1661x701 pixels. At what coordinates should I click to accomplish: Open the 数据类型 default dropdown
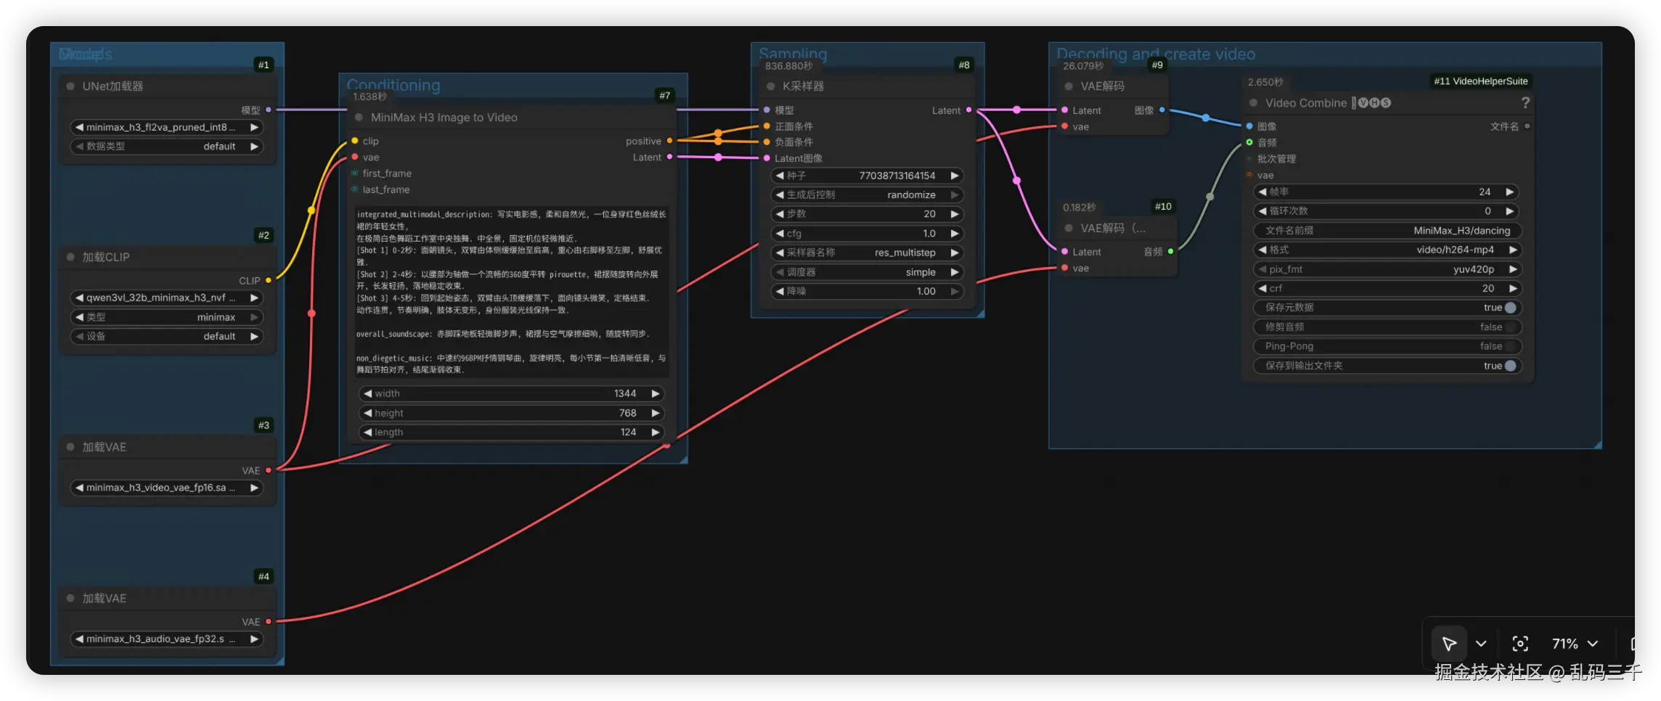point(167,147)
